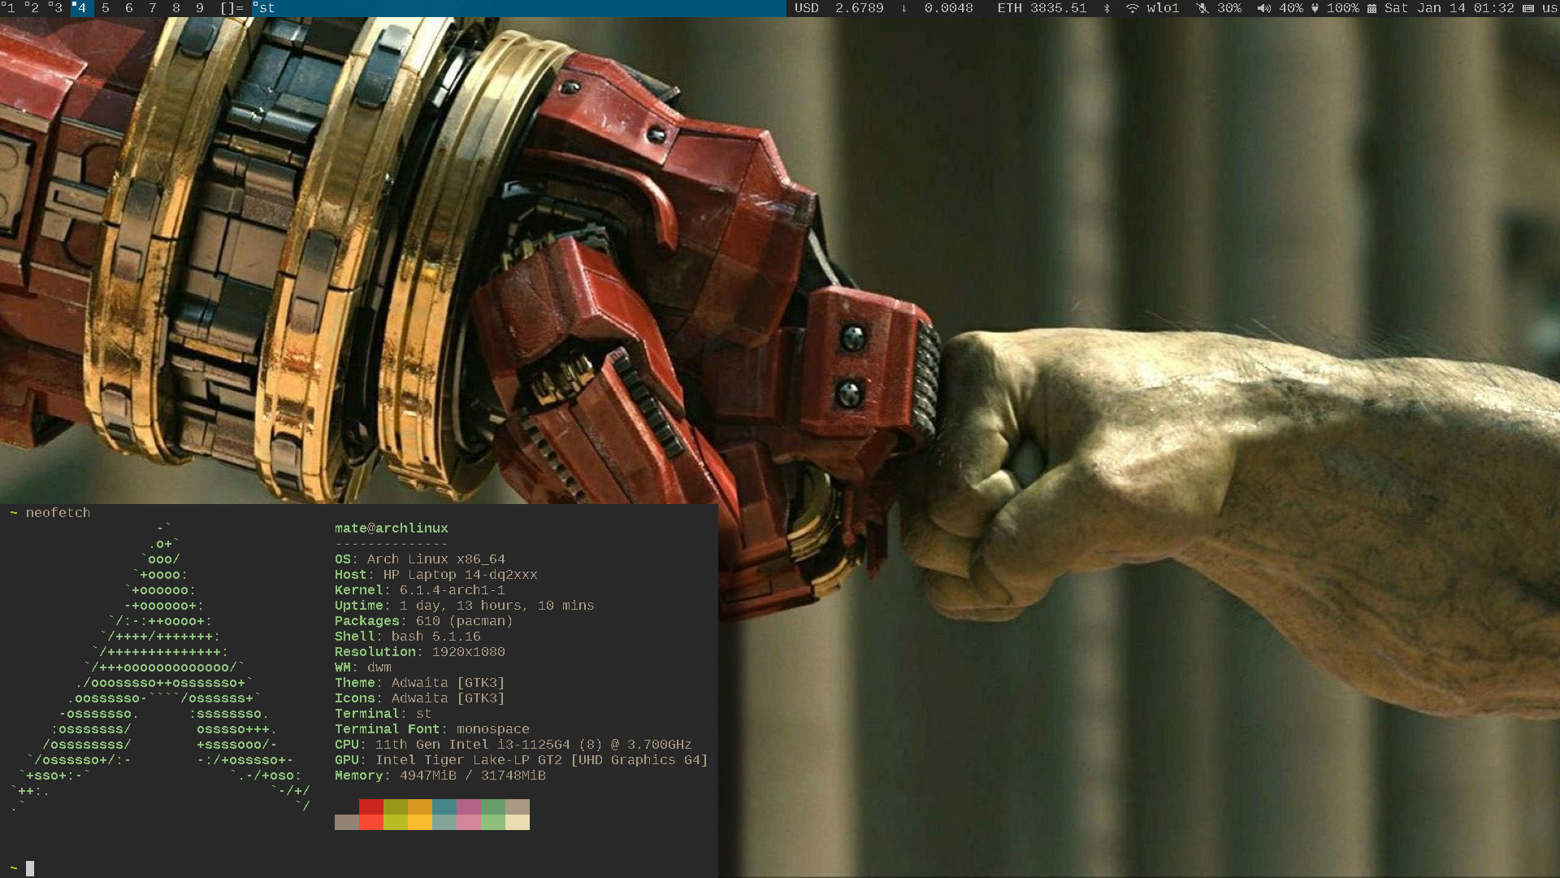Focus the terminal prompt cursor
1560x878 pixels.
pyautogui.click(x=30, y=868)
